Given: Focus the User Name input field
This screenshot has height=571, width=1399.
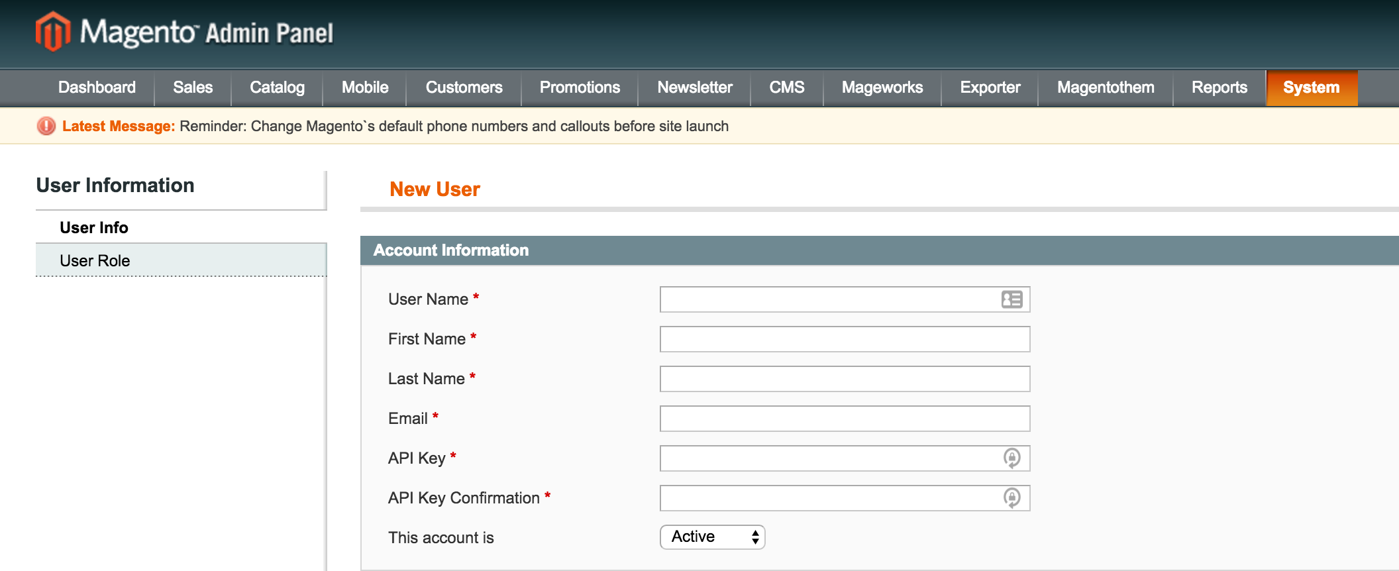Looking at the screenshot, I should [x=845, y=299].
